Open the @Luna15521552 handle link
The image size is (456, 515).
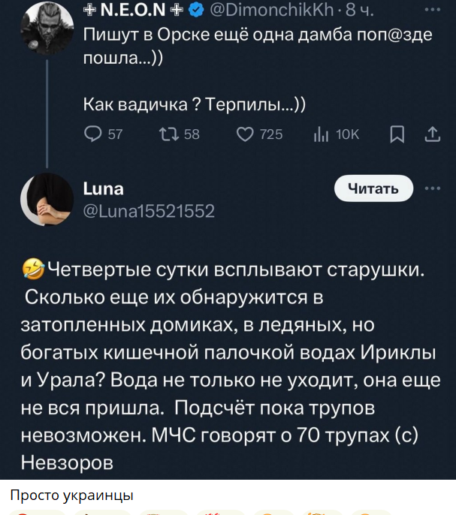[148, 211]
